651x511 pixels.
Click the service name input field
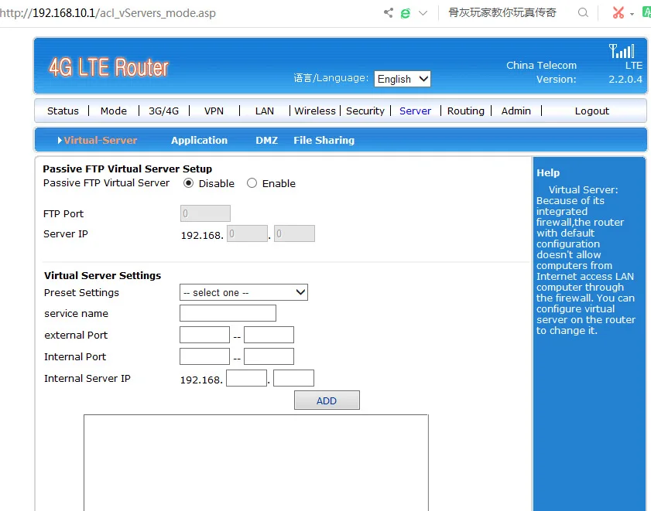click(x=228, y=313)
